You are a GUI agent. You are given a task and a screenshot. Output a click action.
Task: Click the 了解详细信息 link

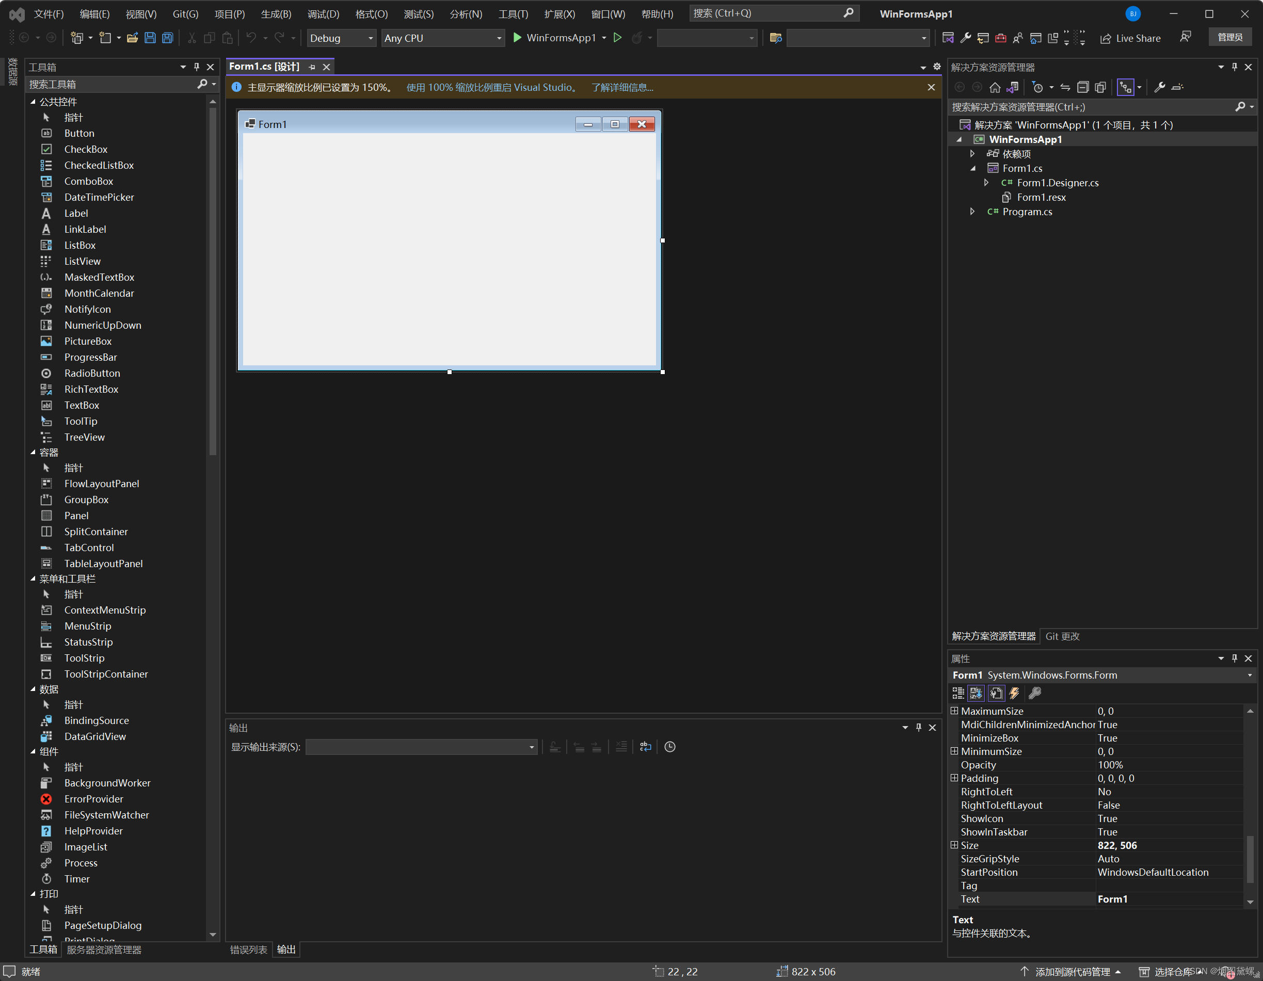click(x=622, y=87)
